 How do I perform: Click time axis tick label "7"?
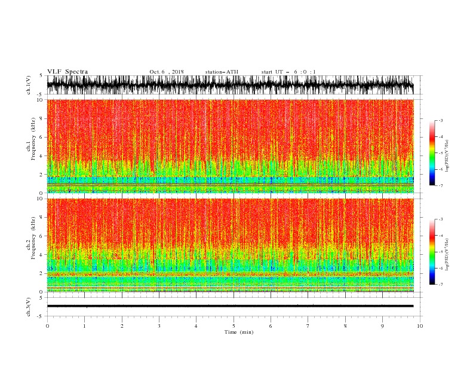(x=308, y=326)
